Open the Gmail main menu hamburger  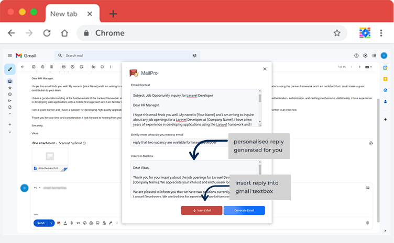tap(9, 55)
